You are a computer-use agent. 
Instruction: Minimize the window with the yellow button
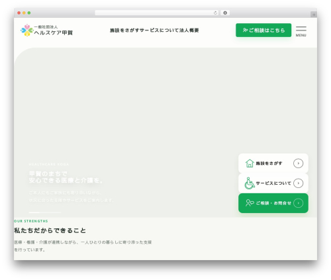(24, 13)
